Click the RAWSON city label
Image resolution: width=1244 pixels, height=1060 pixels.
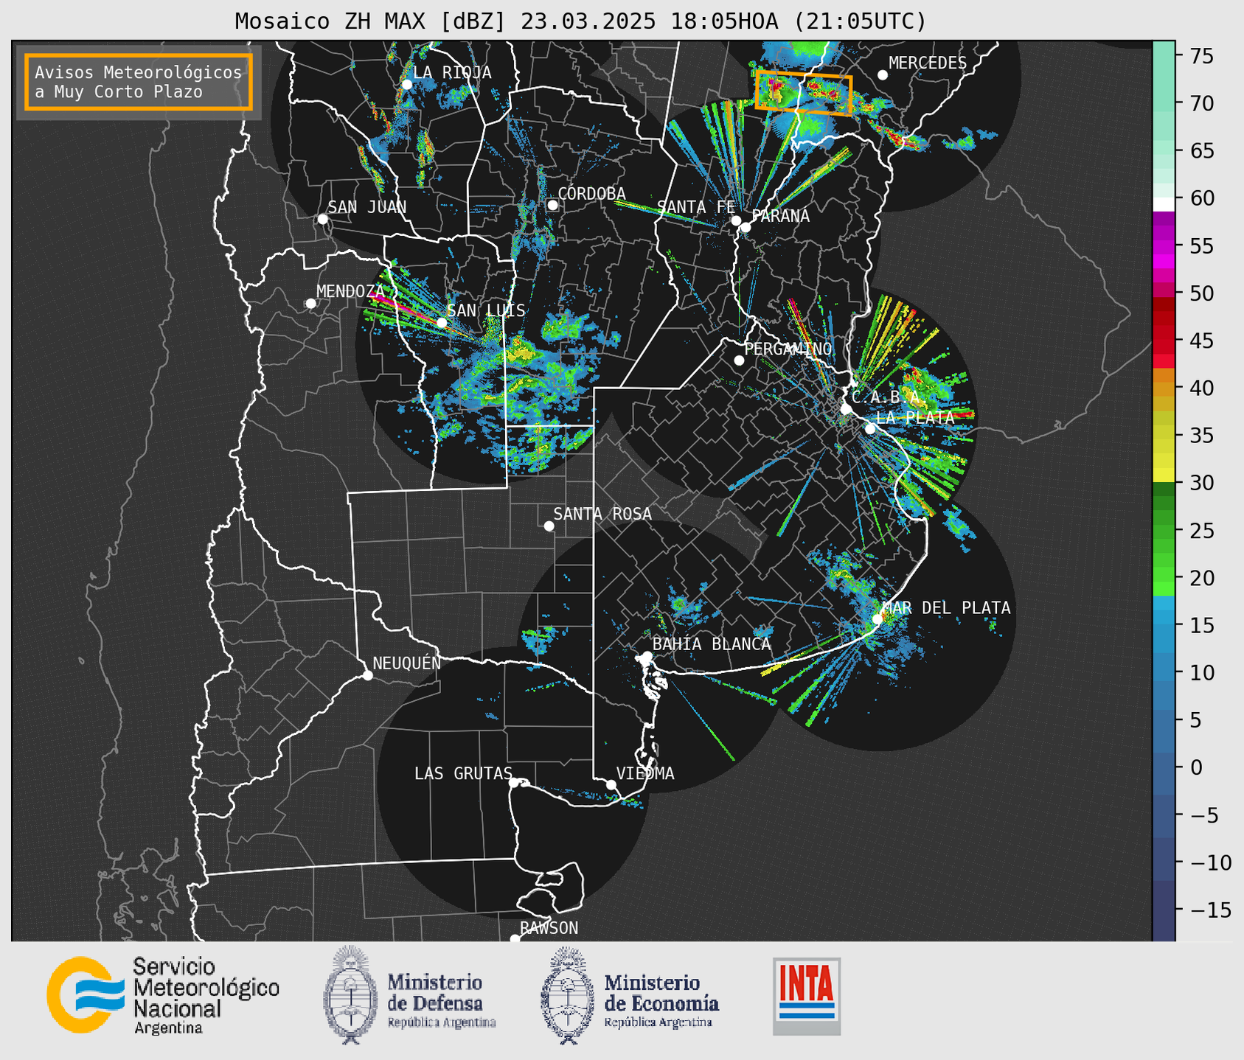(549, 928)
